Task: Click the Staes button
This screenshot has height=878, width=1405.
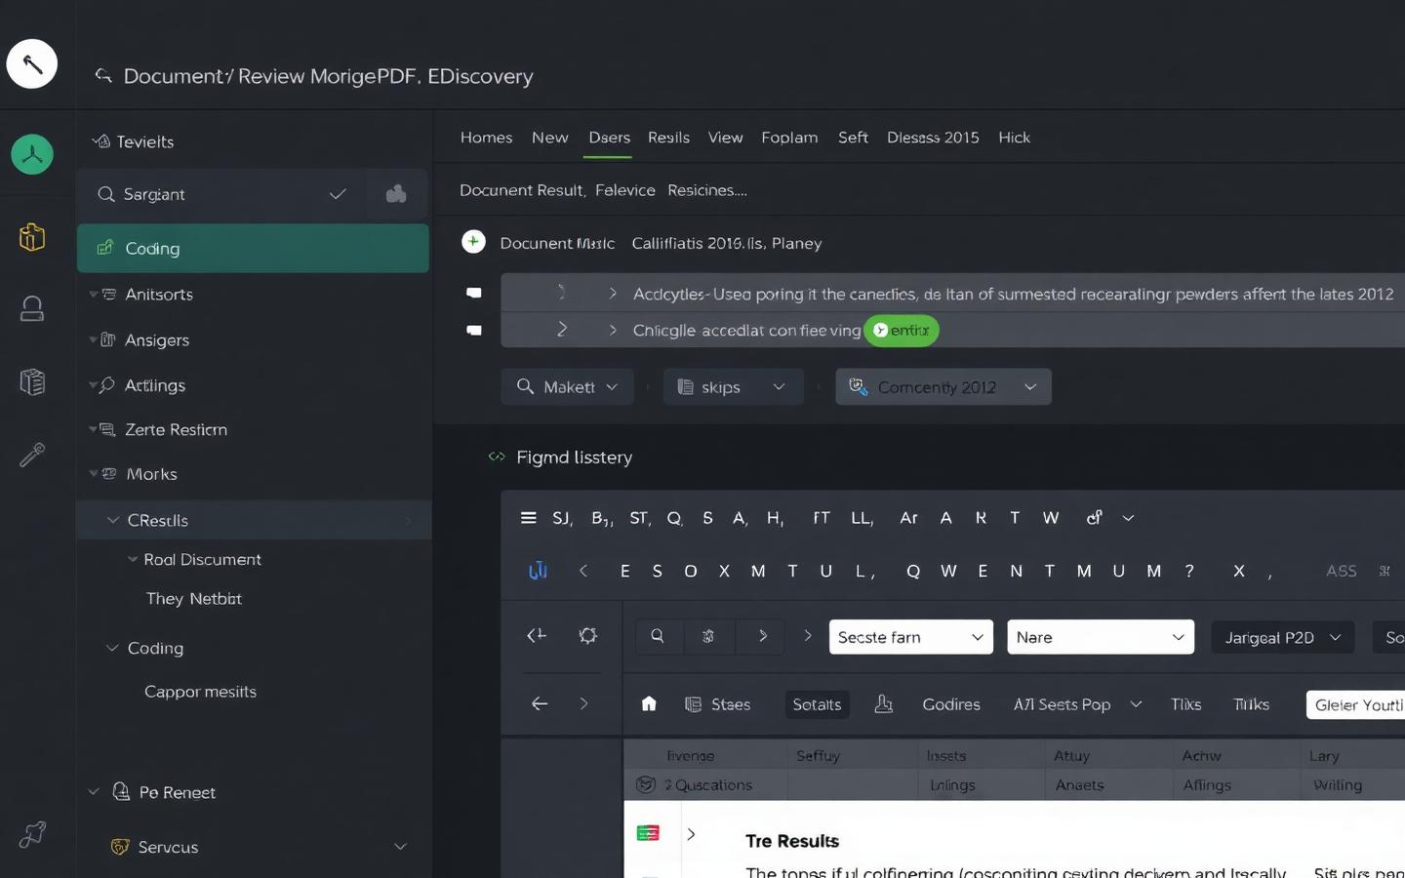Action: coord(718,704)
